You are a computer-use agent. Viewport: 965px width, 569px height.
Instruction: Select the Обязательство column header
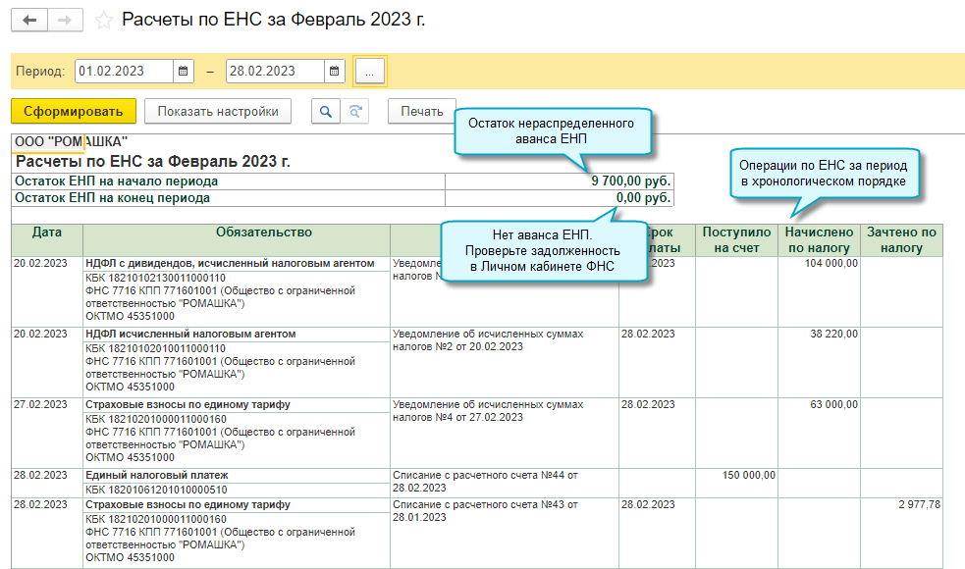pyautogui.click(x=236, y=233)
